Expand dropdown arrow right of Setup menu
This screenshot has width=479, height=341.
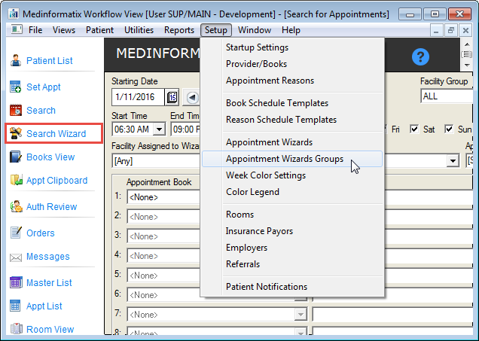(453, 160)
